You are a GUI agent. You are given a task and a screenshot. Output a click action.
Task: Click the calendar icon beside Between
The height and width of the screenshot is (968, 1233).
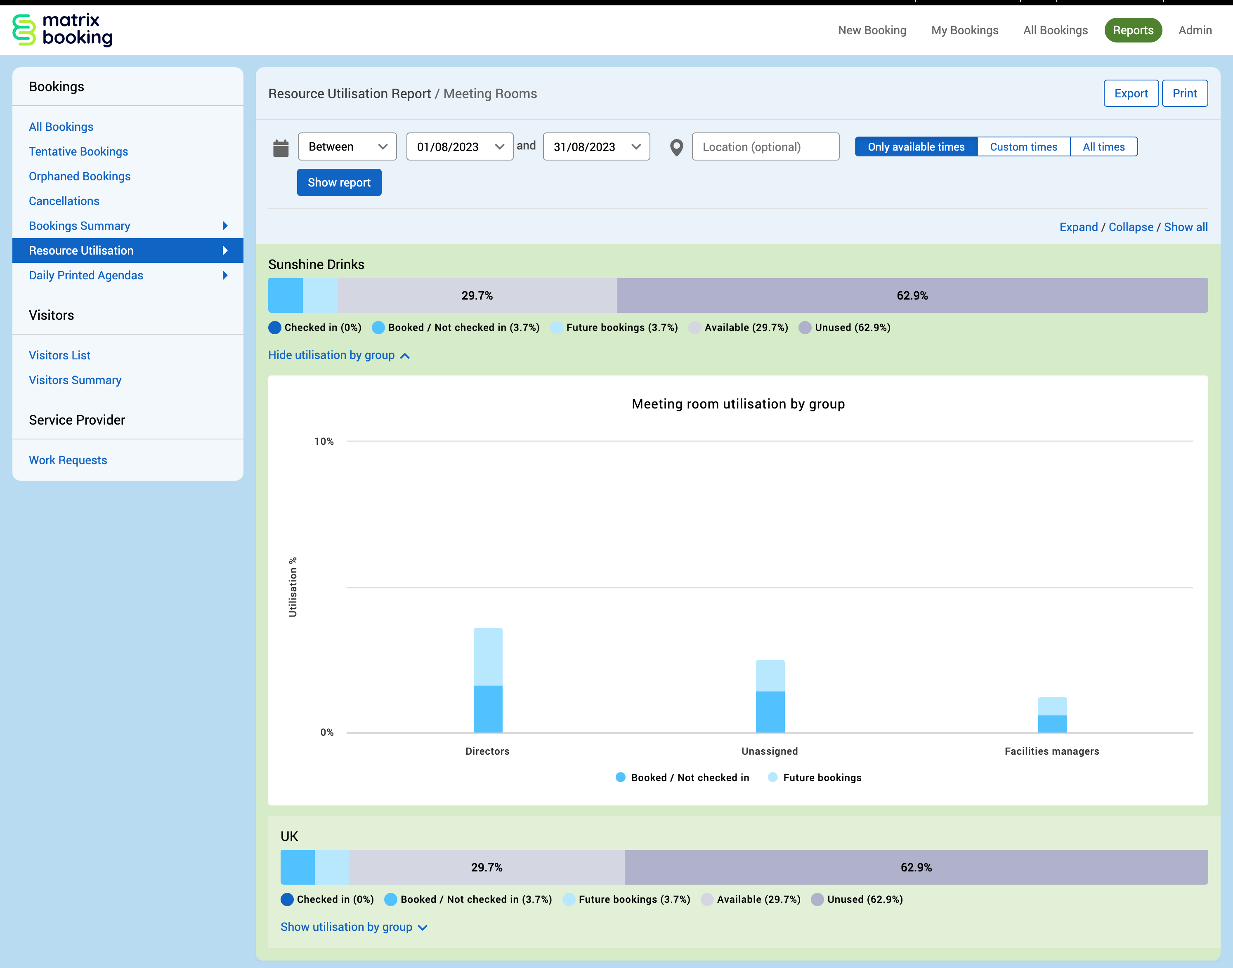[281, 148]
